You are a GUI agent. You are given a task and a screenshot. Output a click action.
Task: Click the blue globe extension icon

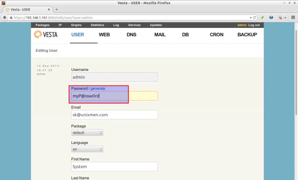click(x=271, y=17)
